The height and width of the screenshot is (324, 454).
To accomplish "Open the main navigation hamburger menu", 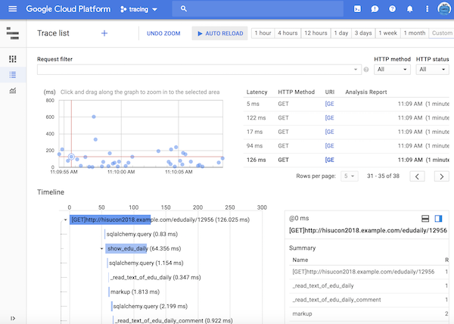I will (12, 9).
